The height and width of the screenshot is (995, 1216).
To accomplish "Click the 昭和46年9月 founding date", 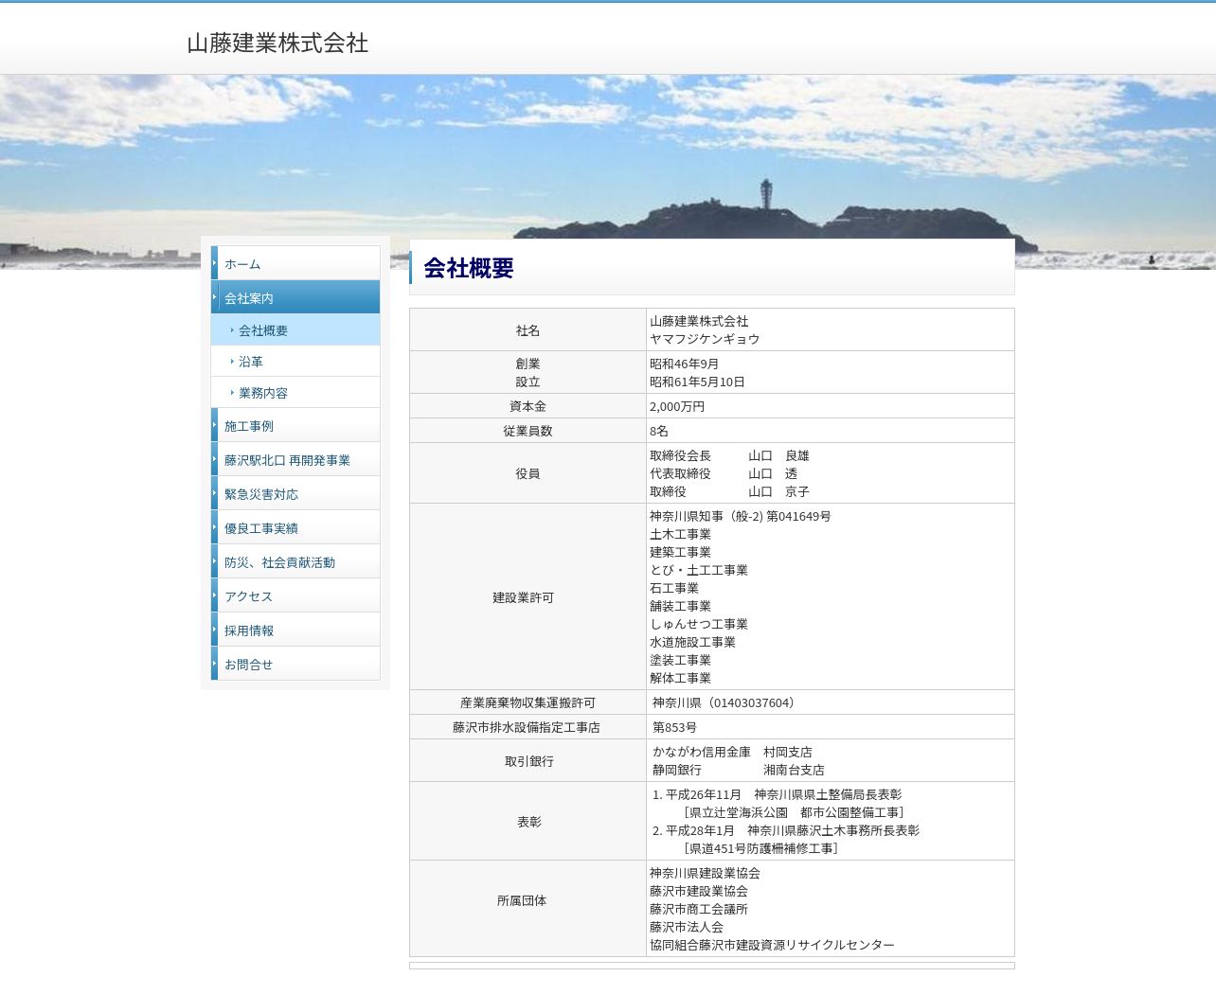I will click(x=684, y=364).
